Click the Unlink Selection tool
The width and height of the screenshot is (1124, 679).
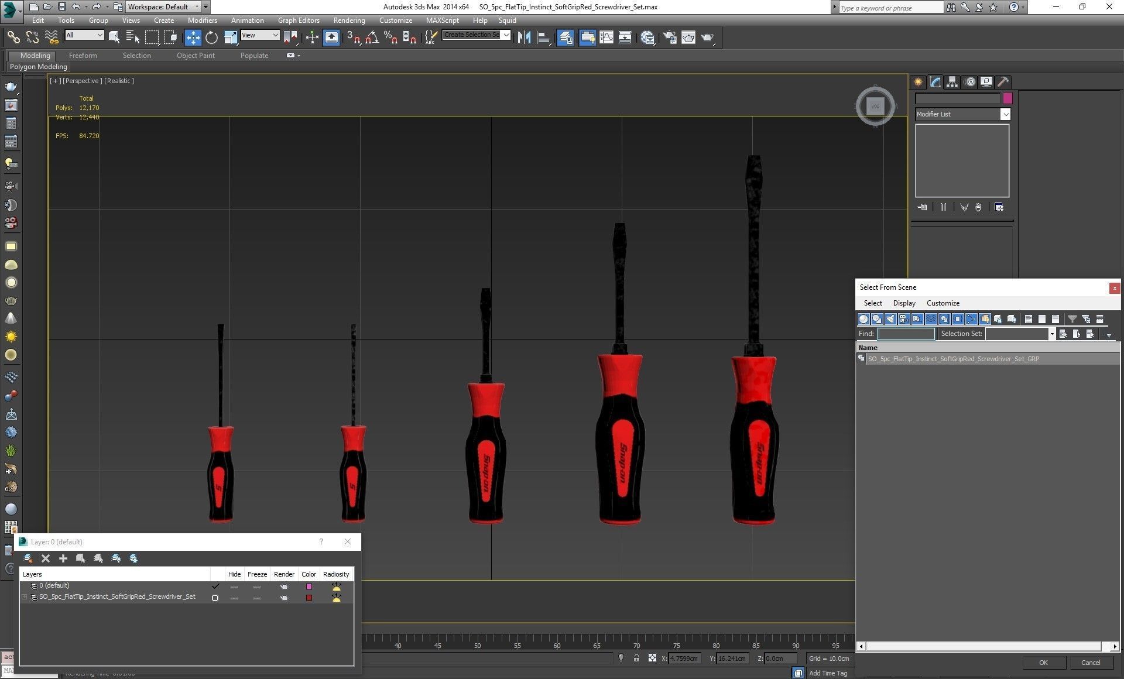point(32,37)
